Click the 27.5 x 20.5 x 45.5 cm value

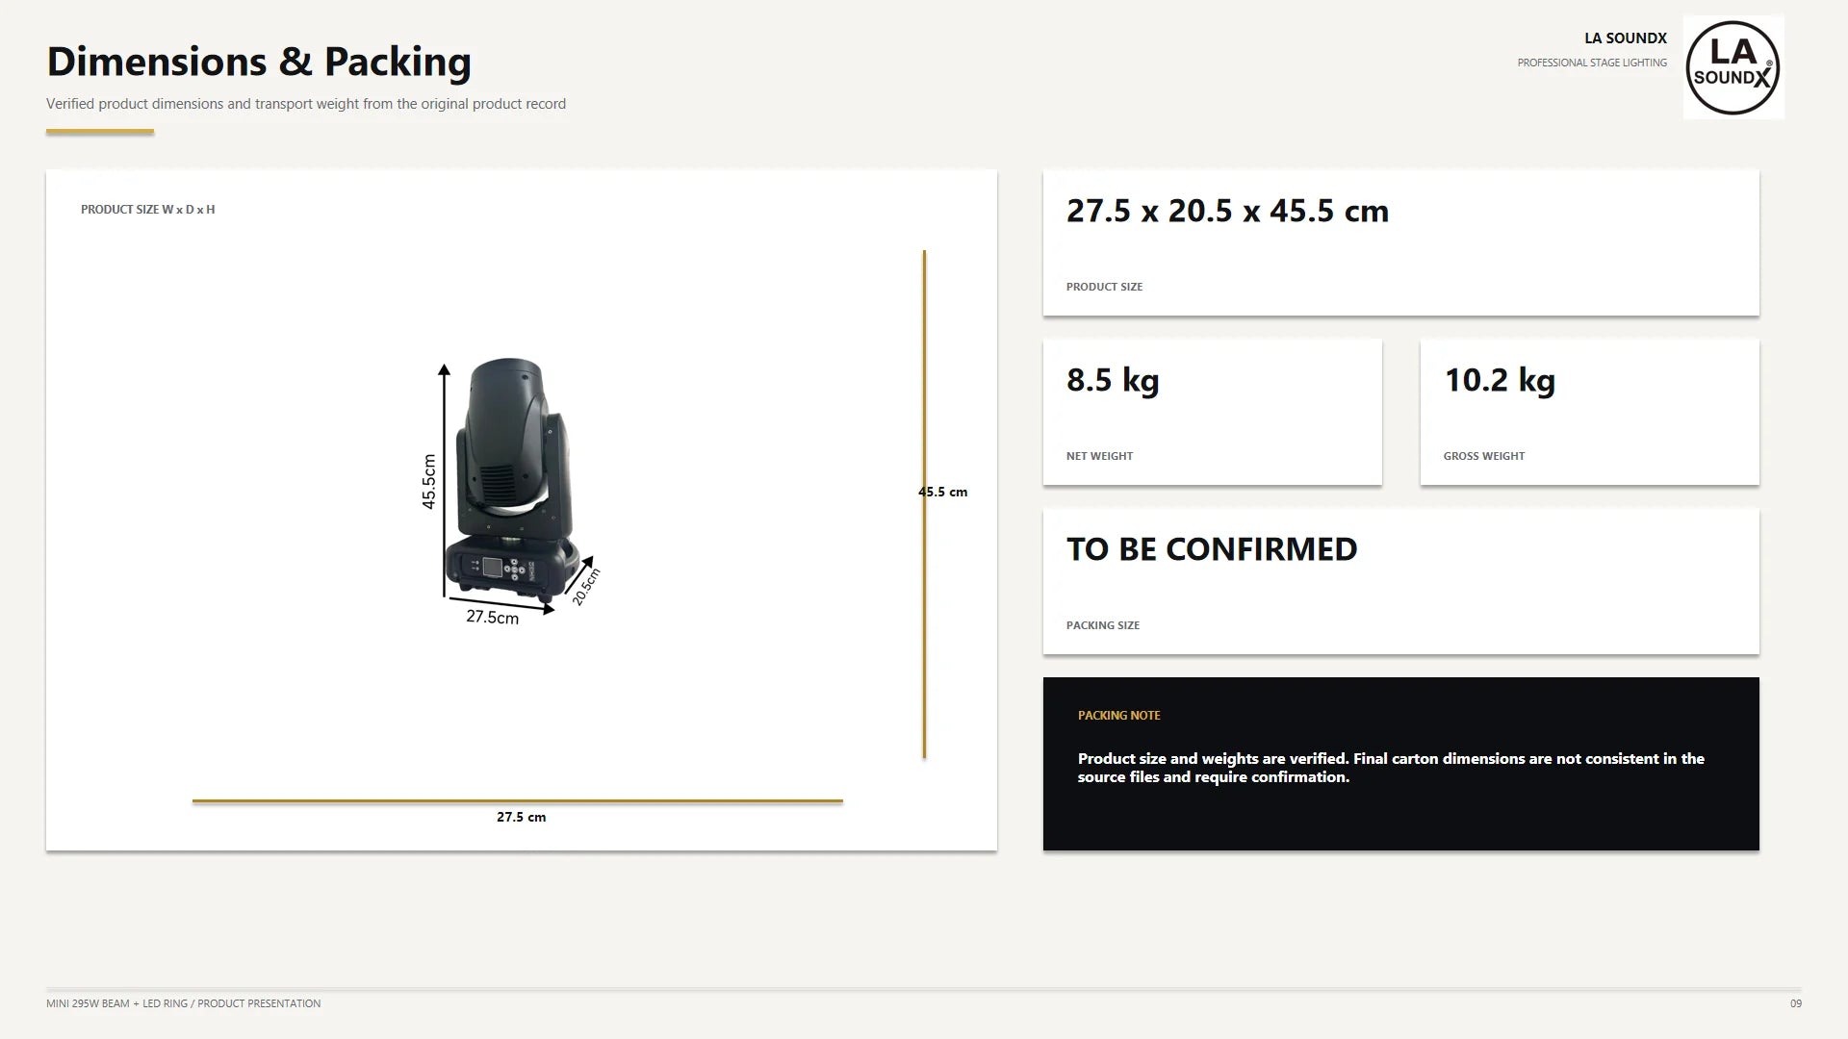click(x=1227, y=212)
